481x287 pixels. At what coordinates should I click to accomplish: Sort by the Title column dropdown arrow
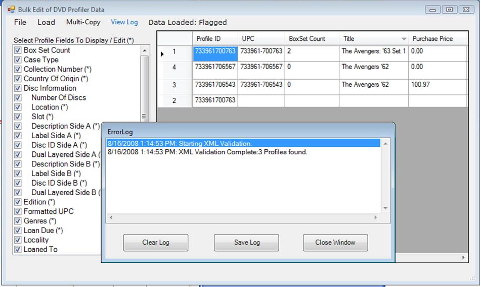point(404,39)
